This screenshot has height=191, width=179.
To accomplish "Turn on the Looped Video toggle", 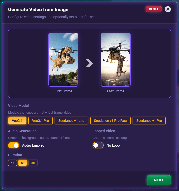I will (98, 145).
